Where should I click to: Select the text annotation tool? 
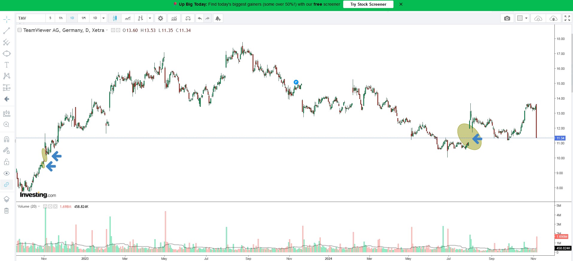(7, 65)
